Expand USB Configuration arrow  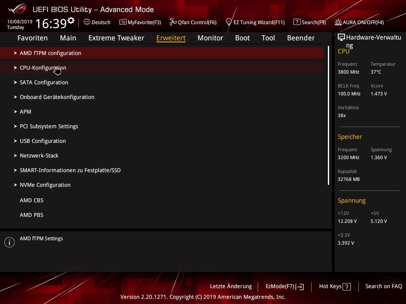click(15, 141)
